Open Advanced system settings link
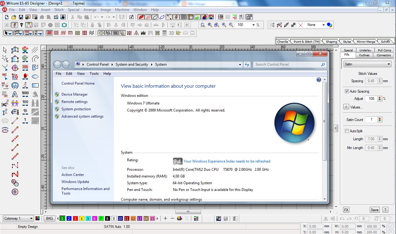Viewport: 396px width, 234px height. 82,116
